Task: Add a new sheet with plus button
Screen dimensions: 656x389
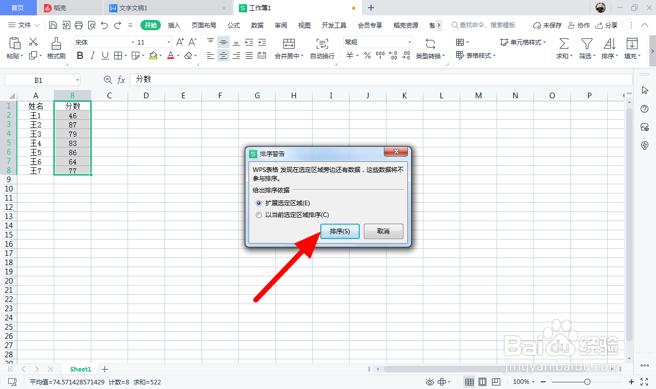Action: point(105,369)
